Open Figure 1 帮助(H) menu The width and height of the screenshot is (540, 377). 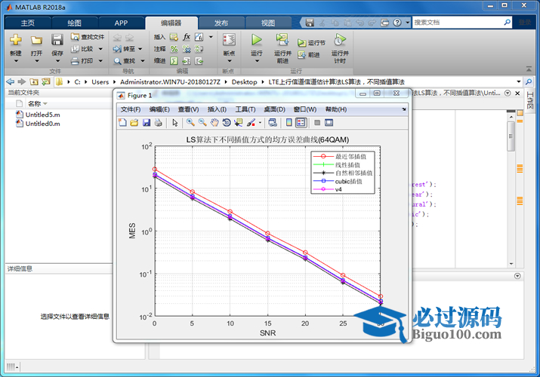pyautogui.click(x=336, y=109)
